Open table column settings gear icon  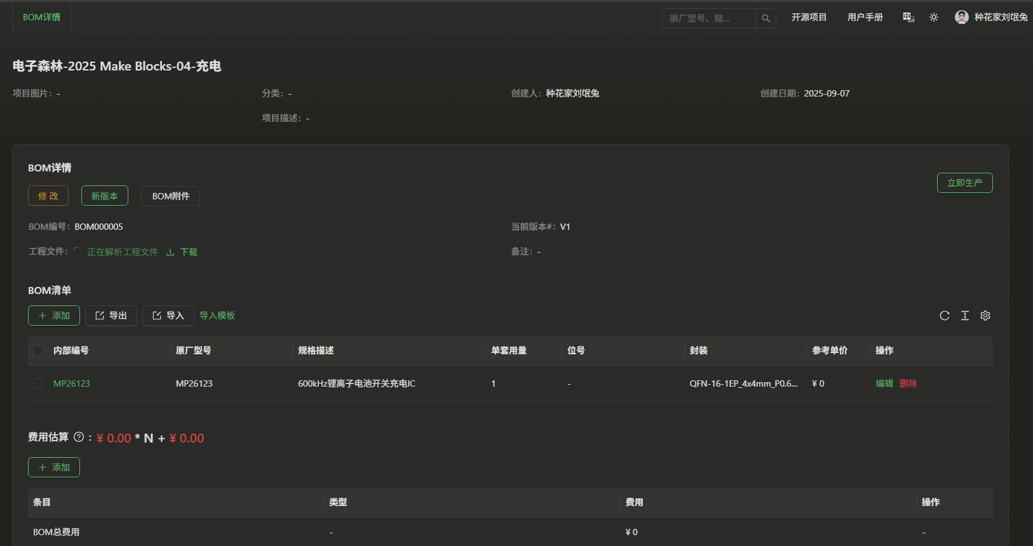(985, 316)
